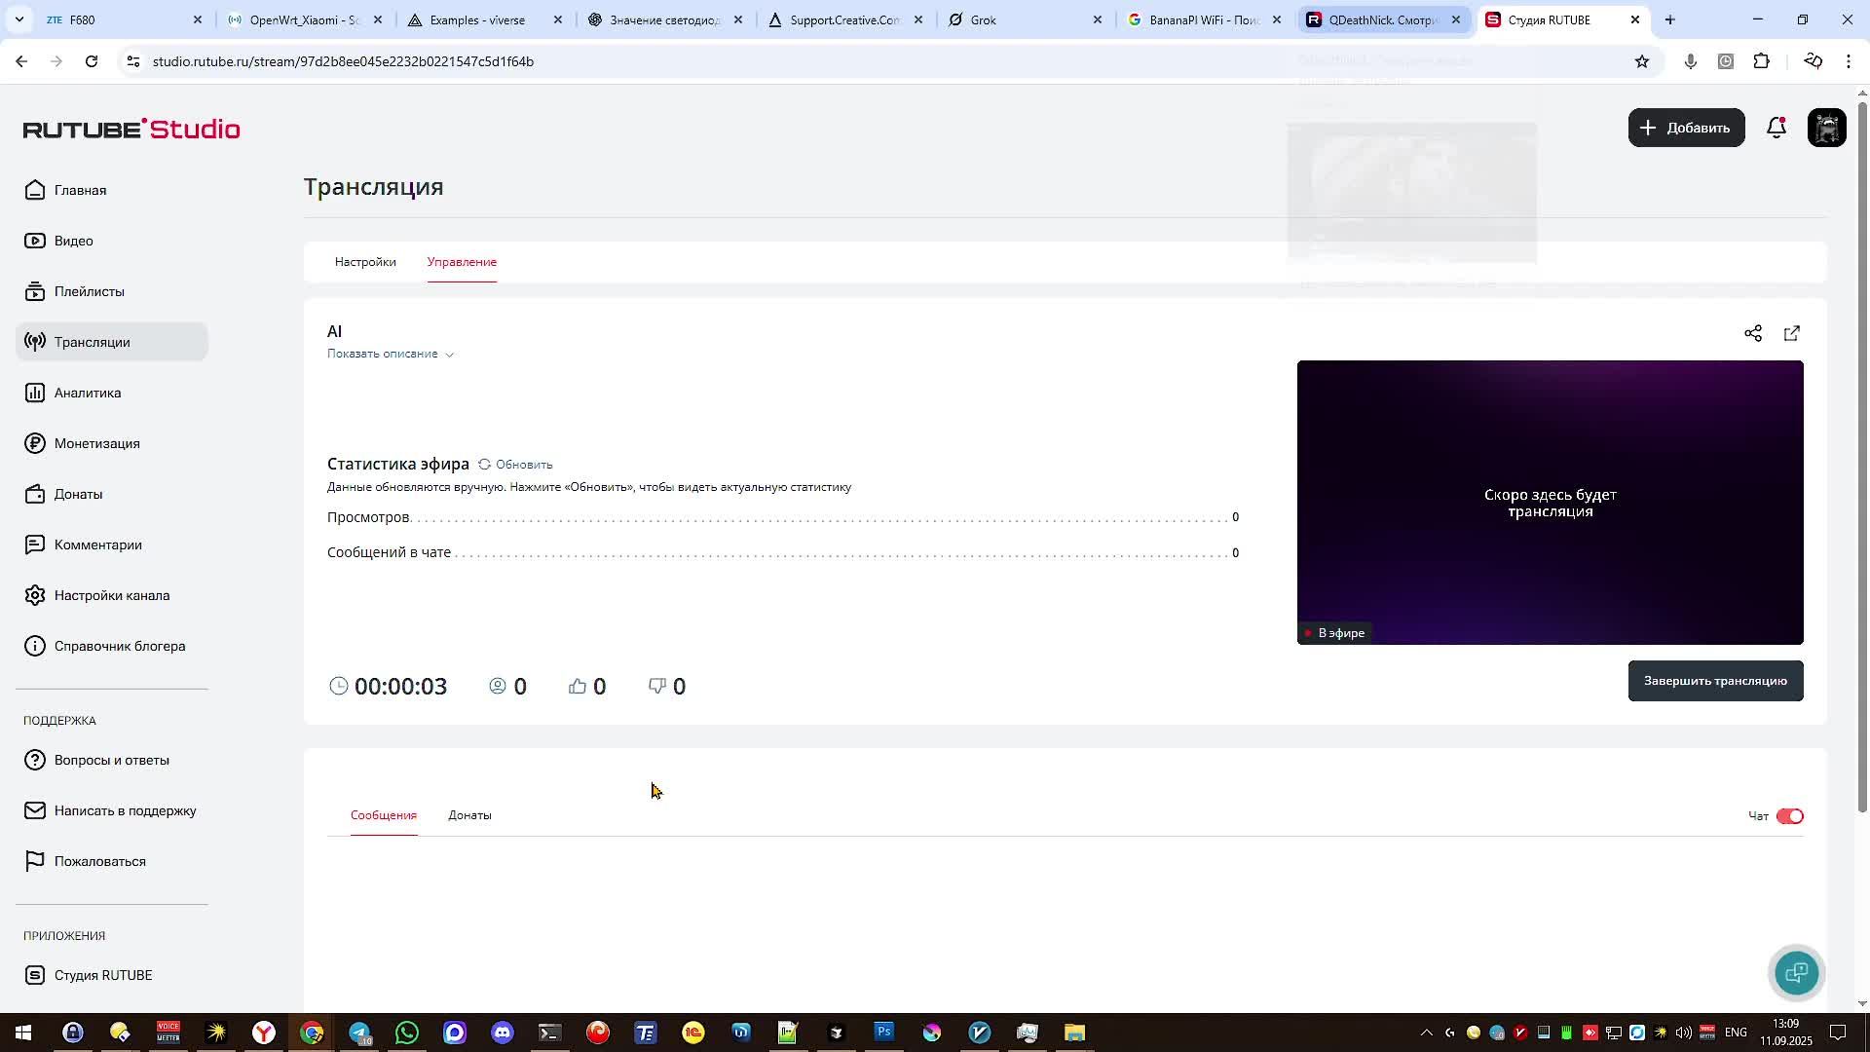Switch to the Настройки tab
1870x1052 pixels.
(365, 262)
